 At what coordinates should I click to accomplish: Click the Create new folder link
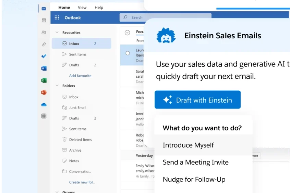point(82,182)
